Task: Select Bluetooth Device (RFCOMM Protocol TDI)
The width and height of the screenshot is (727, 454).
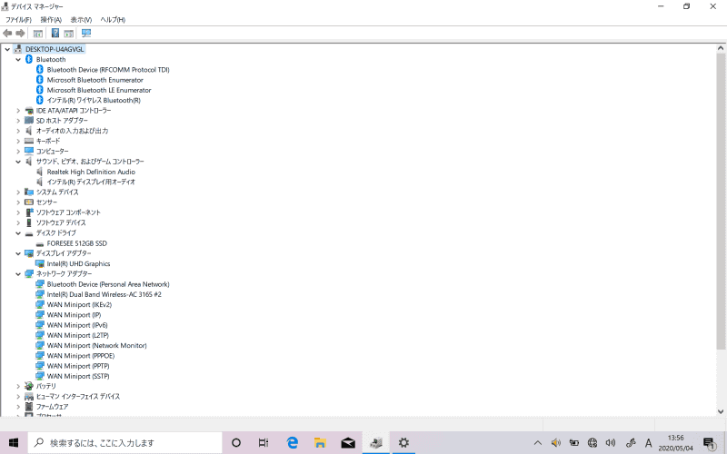Action: tap(108, 70)
